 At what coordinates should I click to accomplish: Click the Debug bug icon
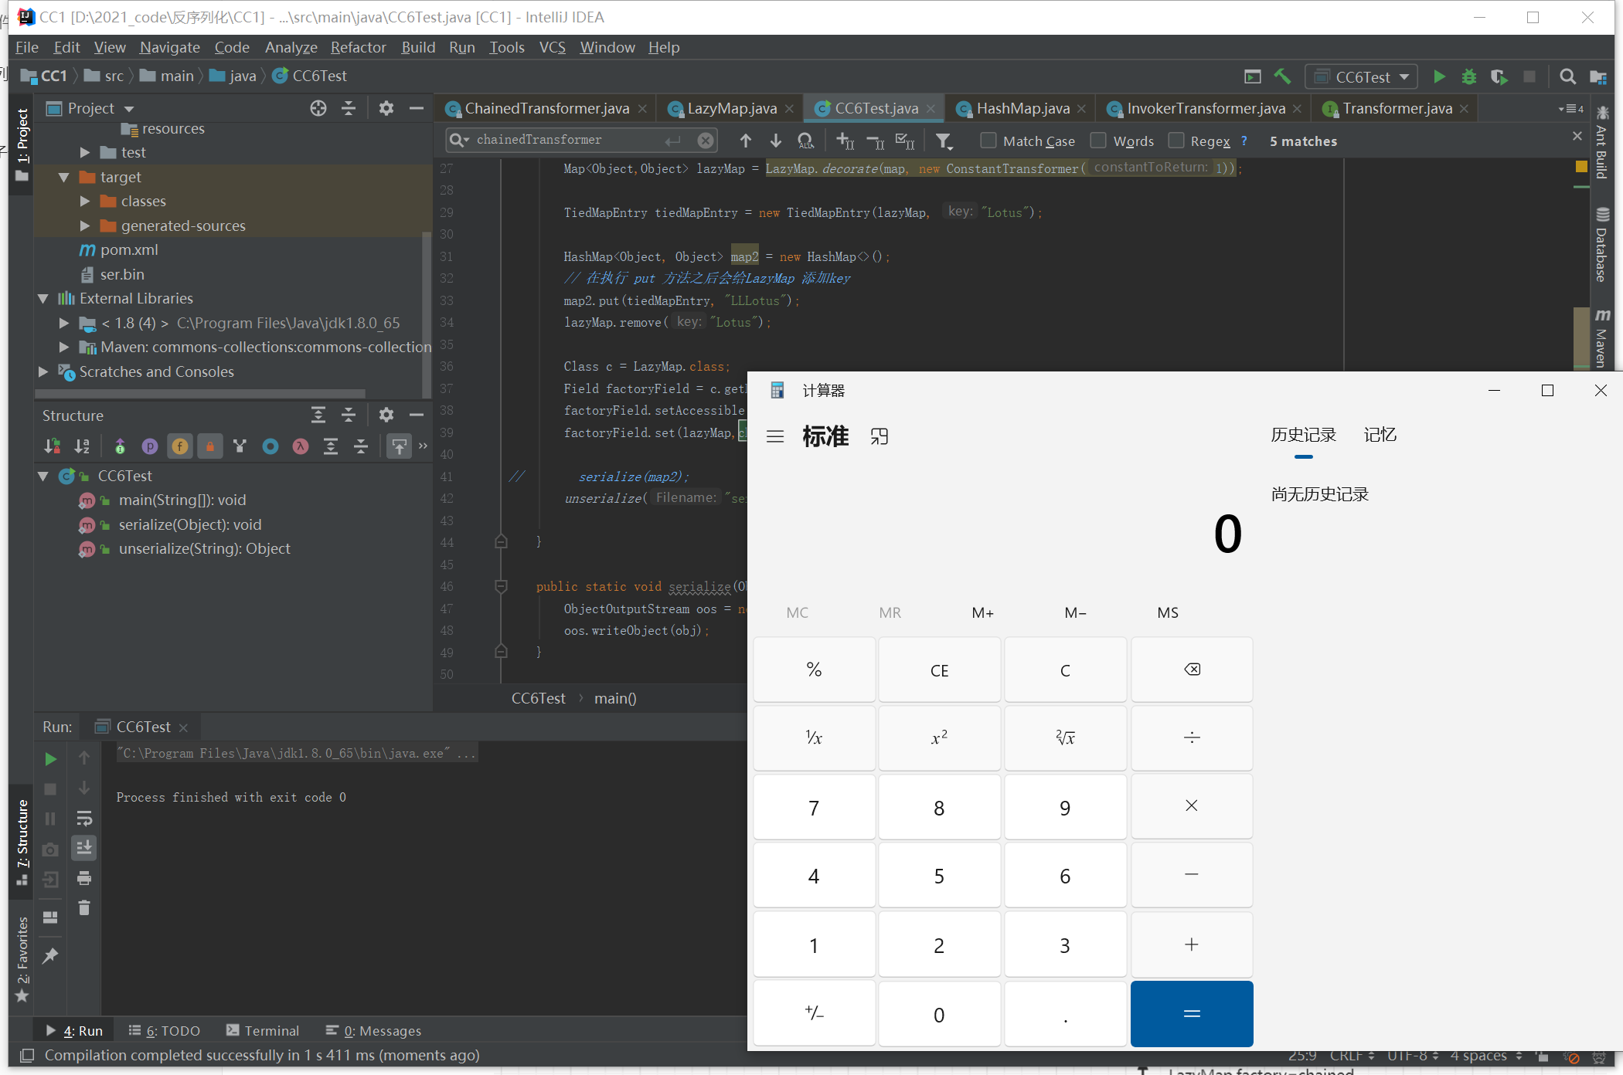(1468, 76)
